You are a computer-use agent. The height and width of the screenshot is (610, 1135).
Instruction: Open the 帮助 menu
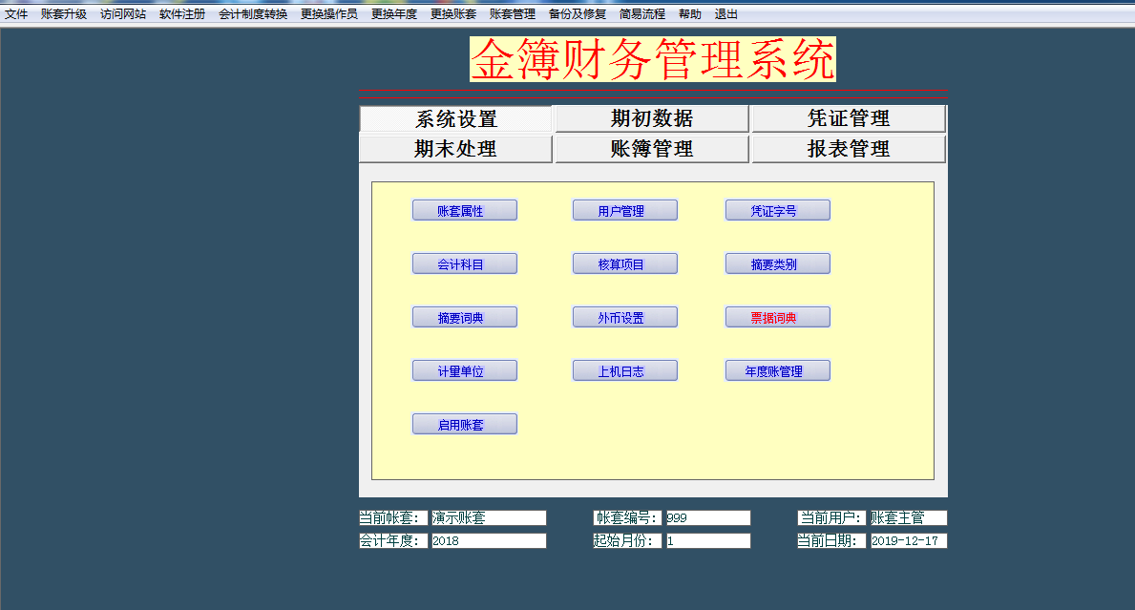(x=690, y=13)
